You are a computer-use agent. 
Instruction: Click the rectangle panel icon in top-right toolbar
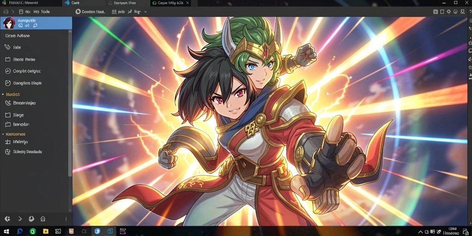click(x=442, y=12)
